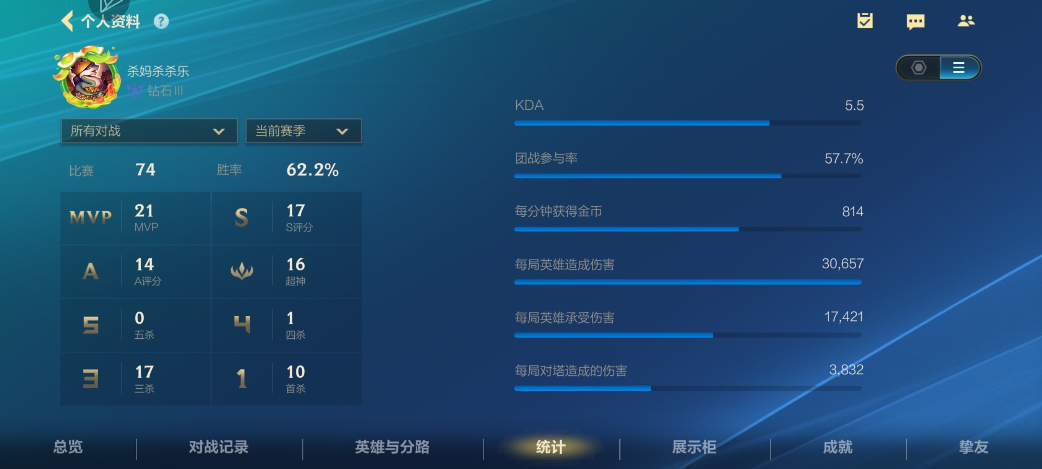Switch to the 总览 tab
Screen dimensions: 1042x469
(68, 447)
